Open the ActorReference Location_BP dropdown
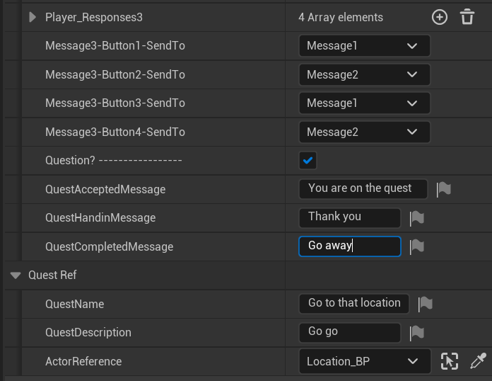The width and height of the screenshot is (492, 381). point(364,361)
